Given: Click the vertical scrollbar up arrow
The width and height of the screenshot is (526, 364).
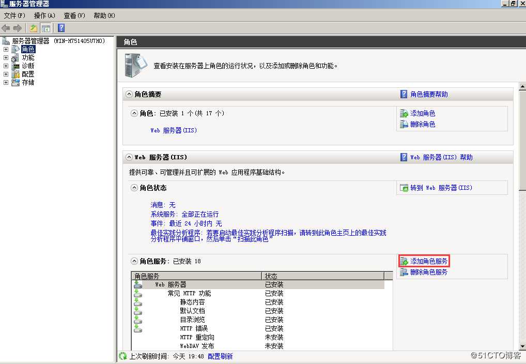Looking at the screenshot, I should (522, 86).
